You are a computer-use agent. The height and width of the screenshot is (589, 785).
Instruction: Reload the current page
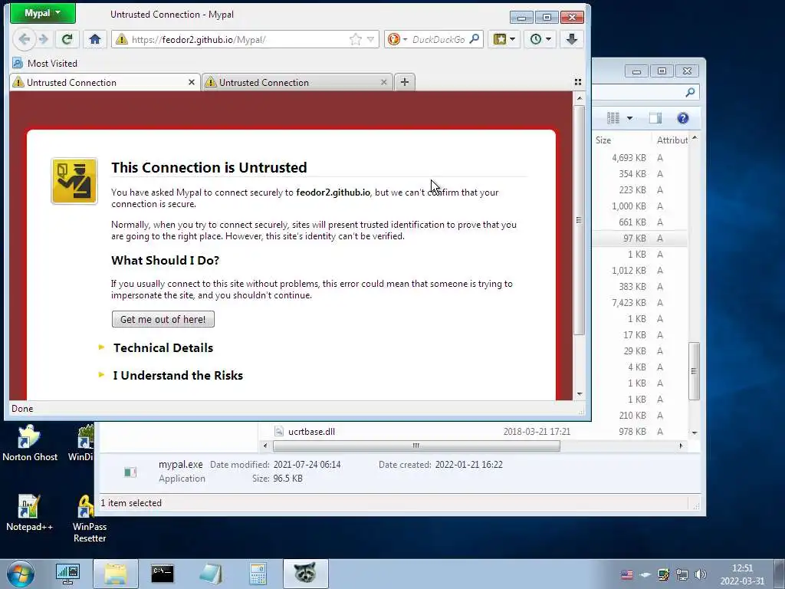[67, 39]
